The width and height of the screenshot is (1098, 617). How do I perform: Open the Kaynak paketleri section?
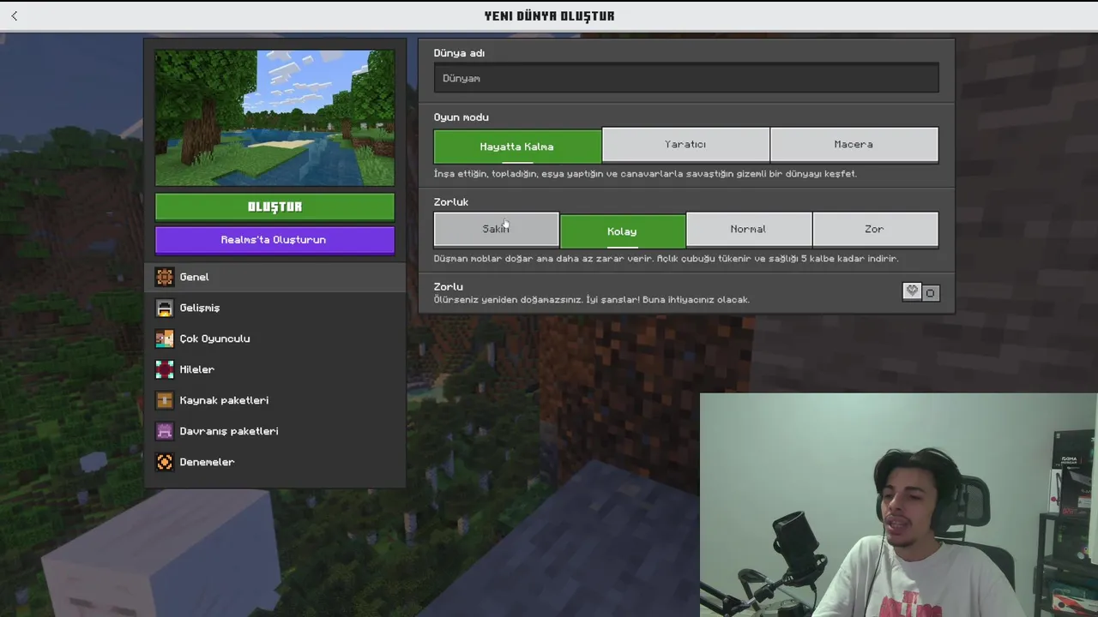[275, 400]
